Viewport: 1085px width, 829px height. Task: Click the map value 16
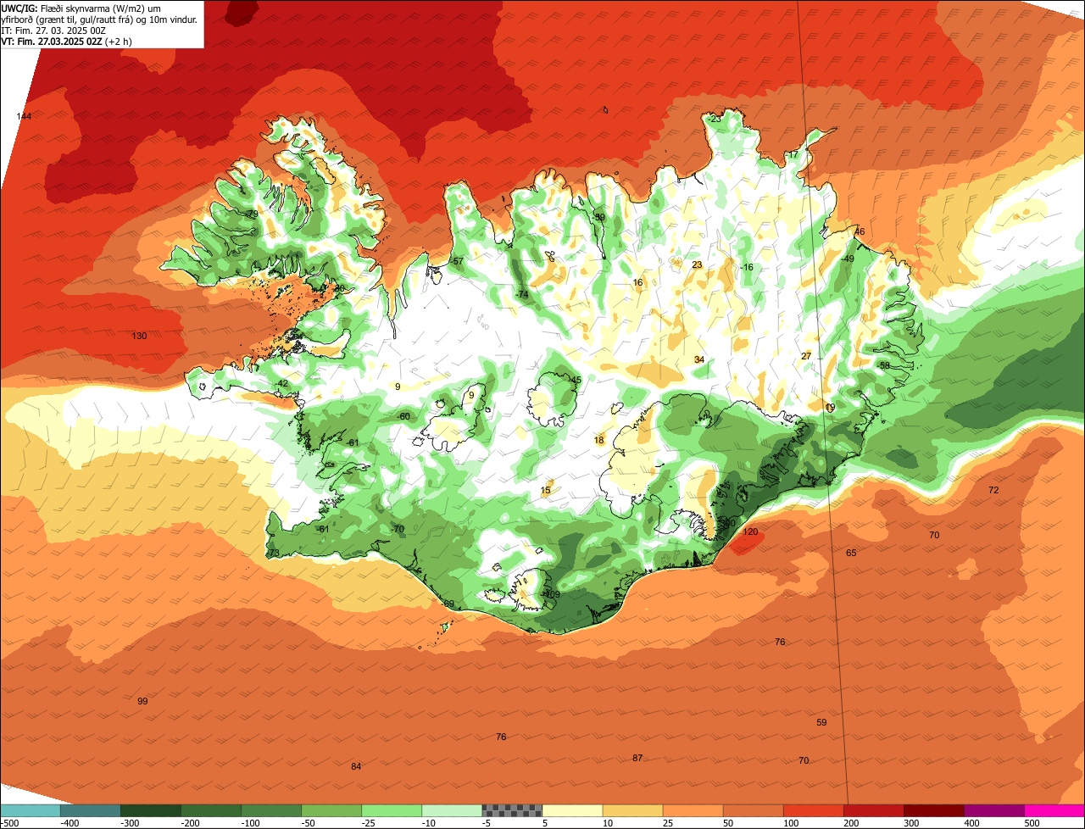click(637, 283)
